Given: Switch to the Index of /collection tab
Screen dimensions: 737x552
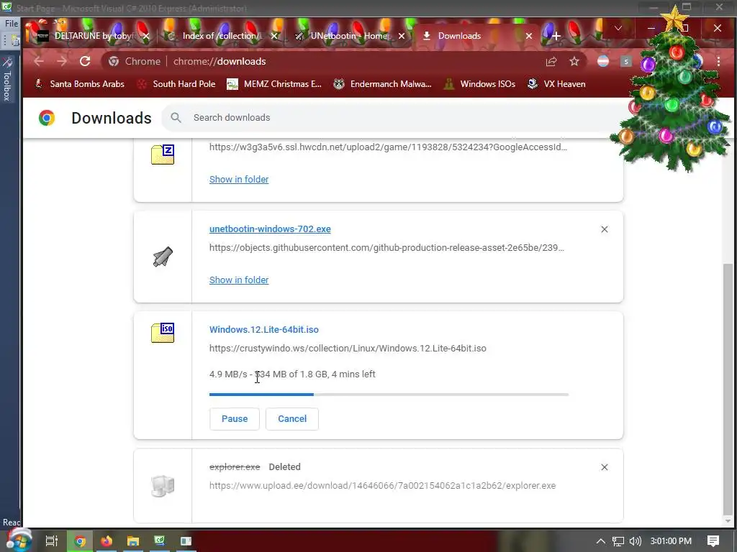Looking at the screenshot, I should [221, 36].
